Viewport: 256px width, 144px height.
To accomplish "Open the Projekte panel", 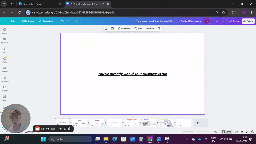I will pos(4,89).
